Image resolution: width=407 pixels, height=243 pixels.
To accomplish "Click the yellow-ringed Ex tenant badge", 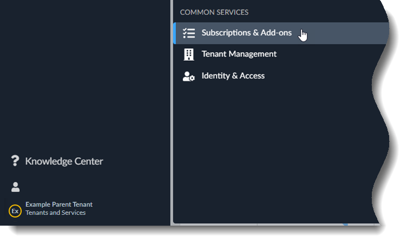I will click(15, 210).
